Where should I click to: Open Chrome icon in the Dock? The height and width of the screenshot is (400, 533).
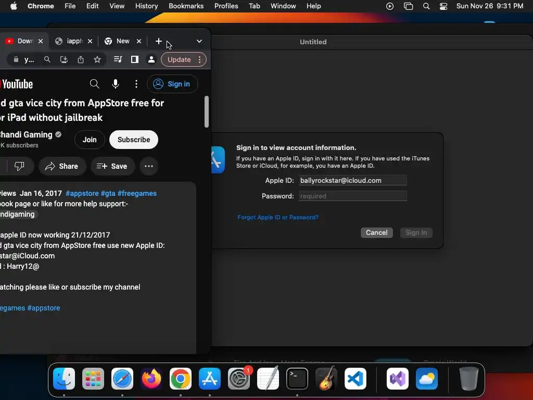point(181,379)
